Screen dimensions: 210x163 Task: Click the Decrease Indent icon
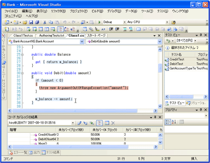(x=111, y=29)
